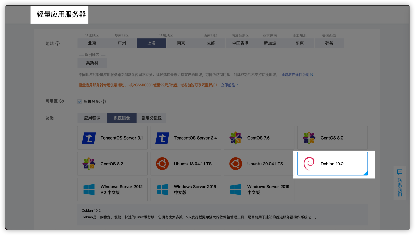Open the 地域与连通性说明 link
The image size is (415, 235).
coord(297,75)
